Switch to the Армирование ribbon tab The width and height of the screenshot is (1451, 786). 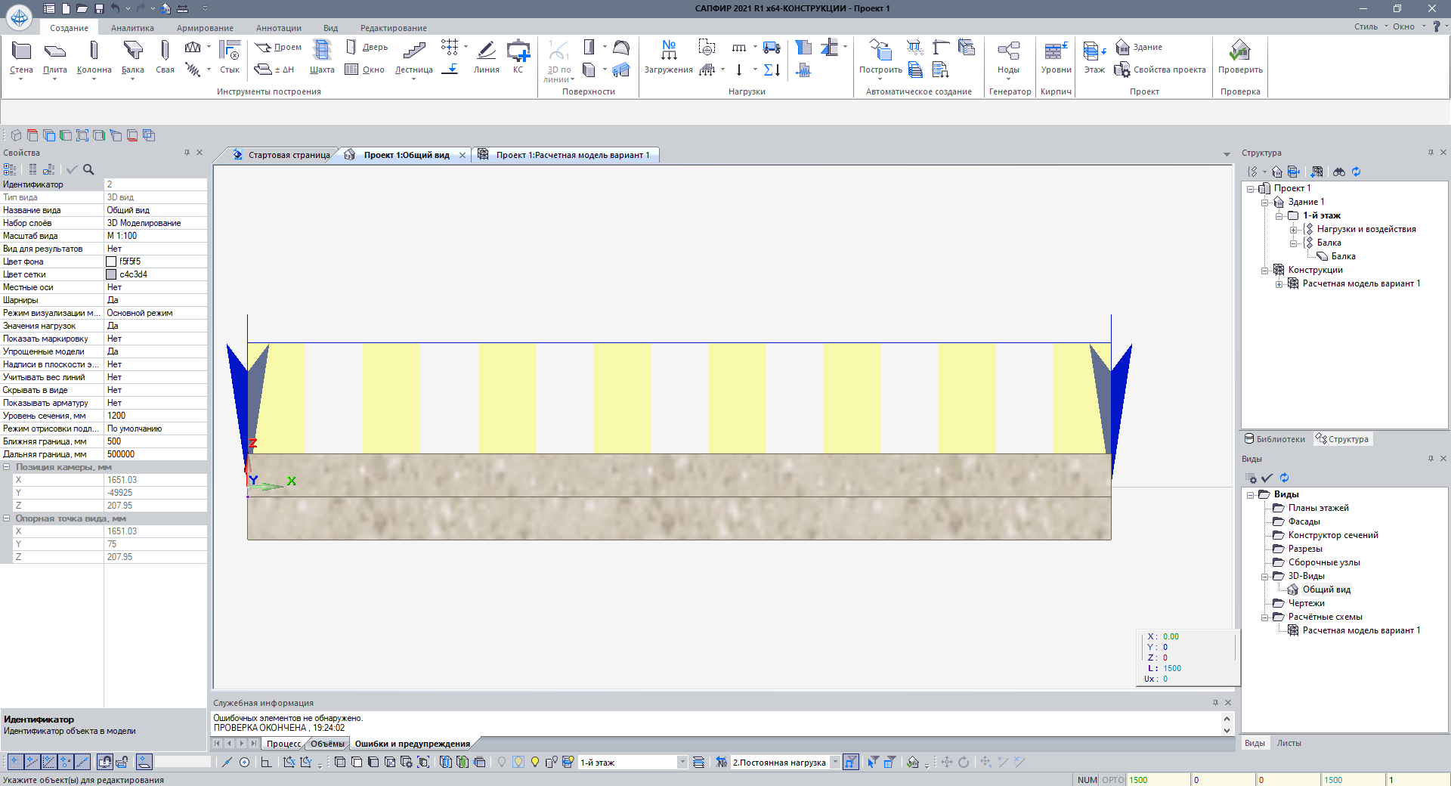click(x=205, y=28)
